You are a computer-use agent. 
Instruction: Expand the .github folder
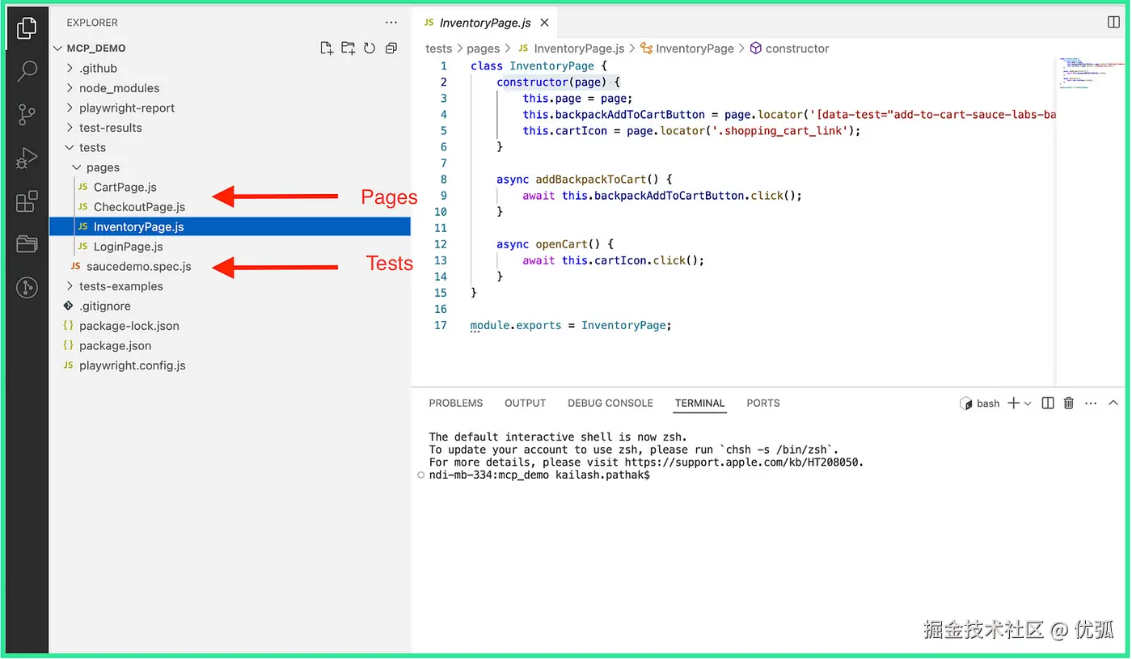(x=230, y=68)
